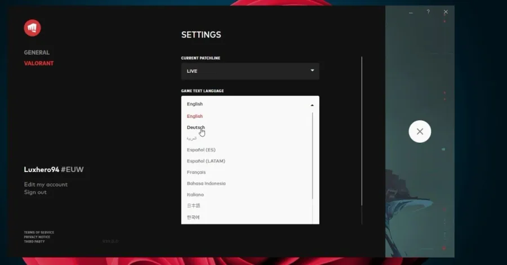Select Français language option
507x265 pixels.
click(x=196, y=172)
